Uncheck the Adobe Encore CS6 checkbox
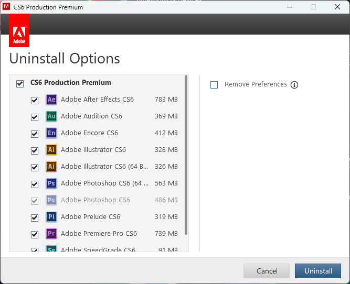 point(35,134)
